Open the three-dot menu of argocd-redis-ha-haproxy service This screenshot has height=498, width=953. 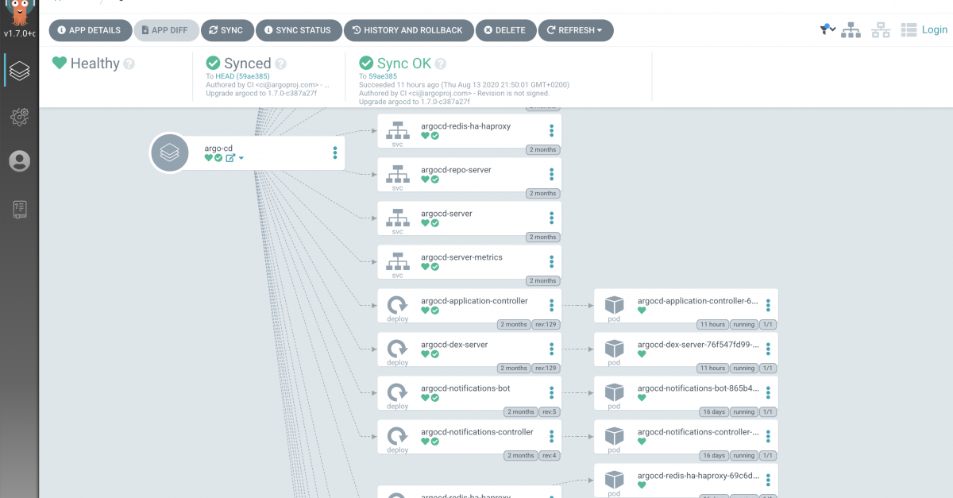[x=552, y=131]
